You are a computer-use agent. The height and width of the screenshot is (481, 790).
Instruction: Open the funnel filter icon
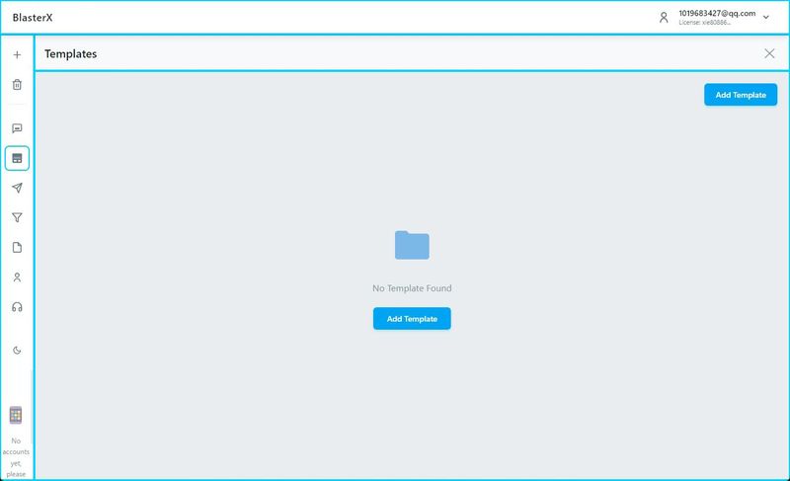[17, 217]
